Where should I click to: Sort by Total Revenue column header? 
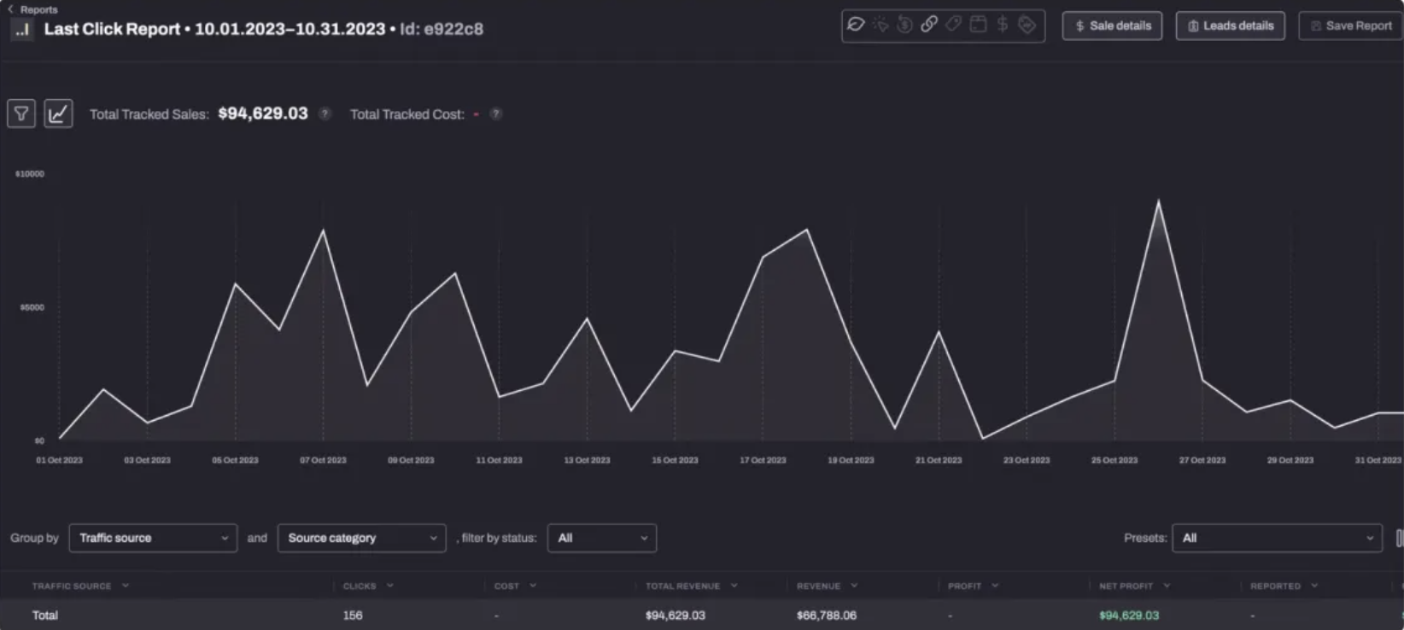[x=691, y=586]
